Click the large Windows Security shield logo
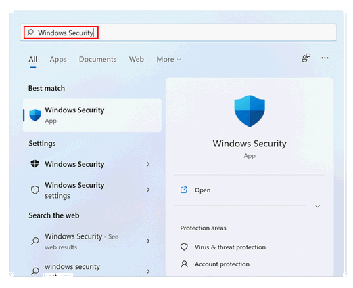 click(250, 111)
